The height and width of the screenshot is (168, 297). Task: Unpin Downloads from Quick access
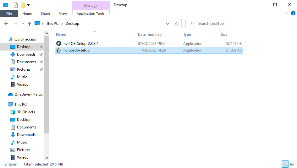click(41, 54)
